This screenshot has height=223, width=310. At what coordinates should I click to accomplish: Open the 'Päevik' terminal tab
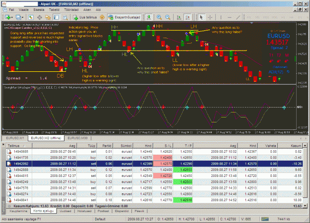click(x=139, y=211)
